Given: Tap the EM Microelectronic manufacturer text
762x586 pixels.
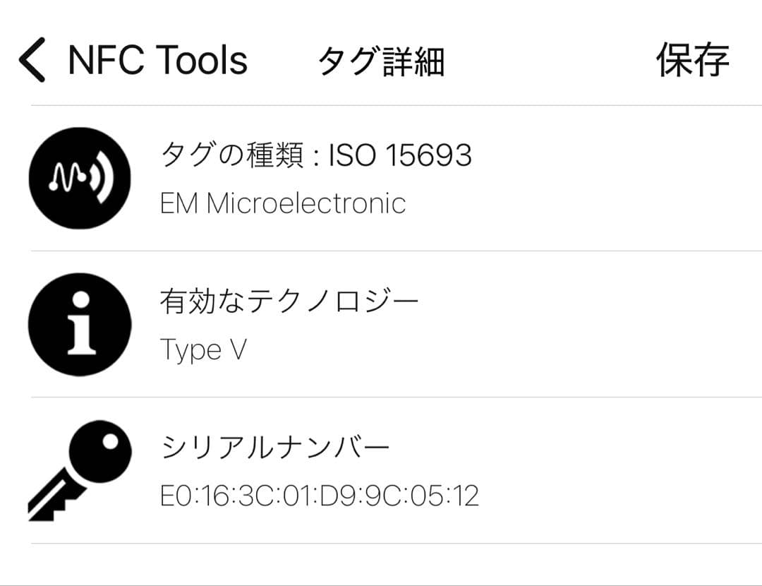Looking at the screenshot, I should pos(283,203).
